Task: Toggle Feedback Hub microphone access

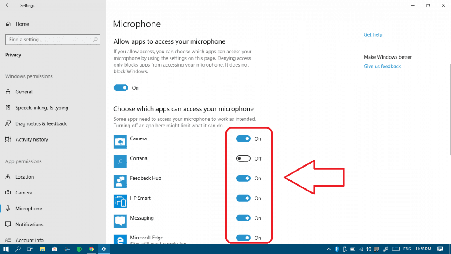Action: (x=243, y=179)
